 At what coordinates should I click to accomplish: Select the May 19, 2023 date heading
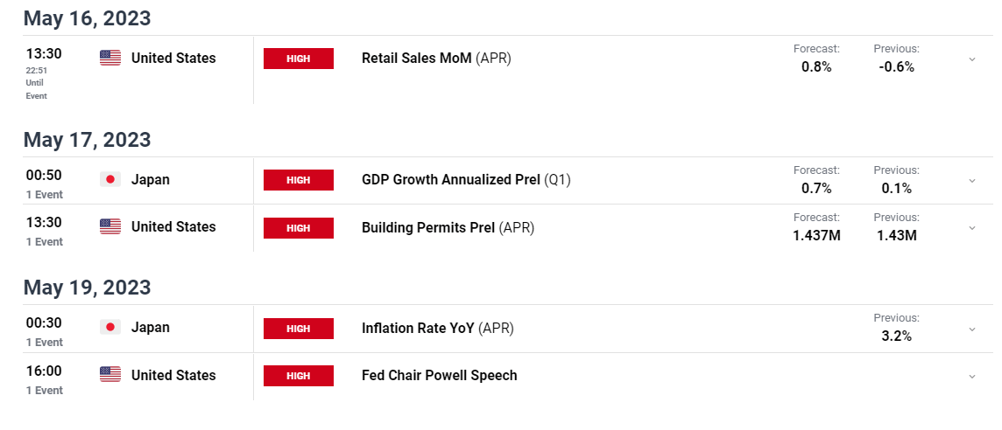88,288
